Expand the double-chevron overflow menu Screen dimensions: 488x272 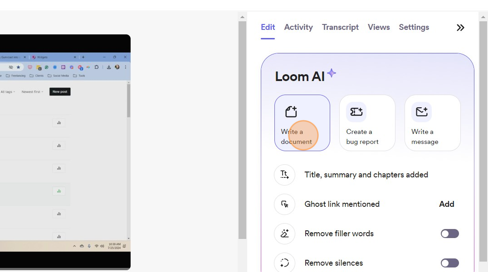coord(460,28)
